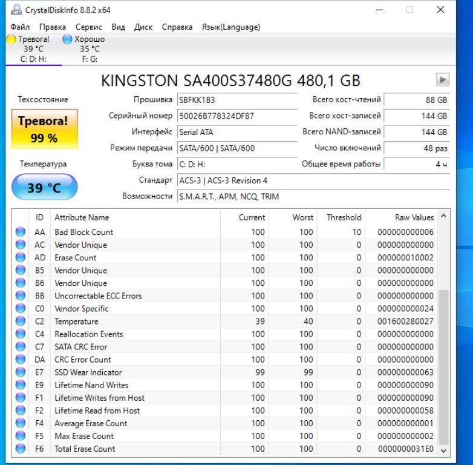The height and width of the screenshot is (465, 473).
Task: Click status icon of Vendor Unique AC row
Action: coord(20,244)
